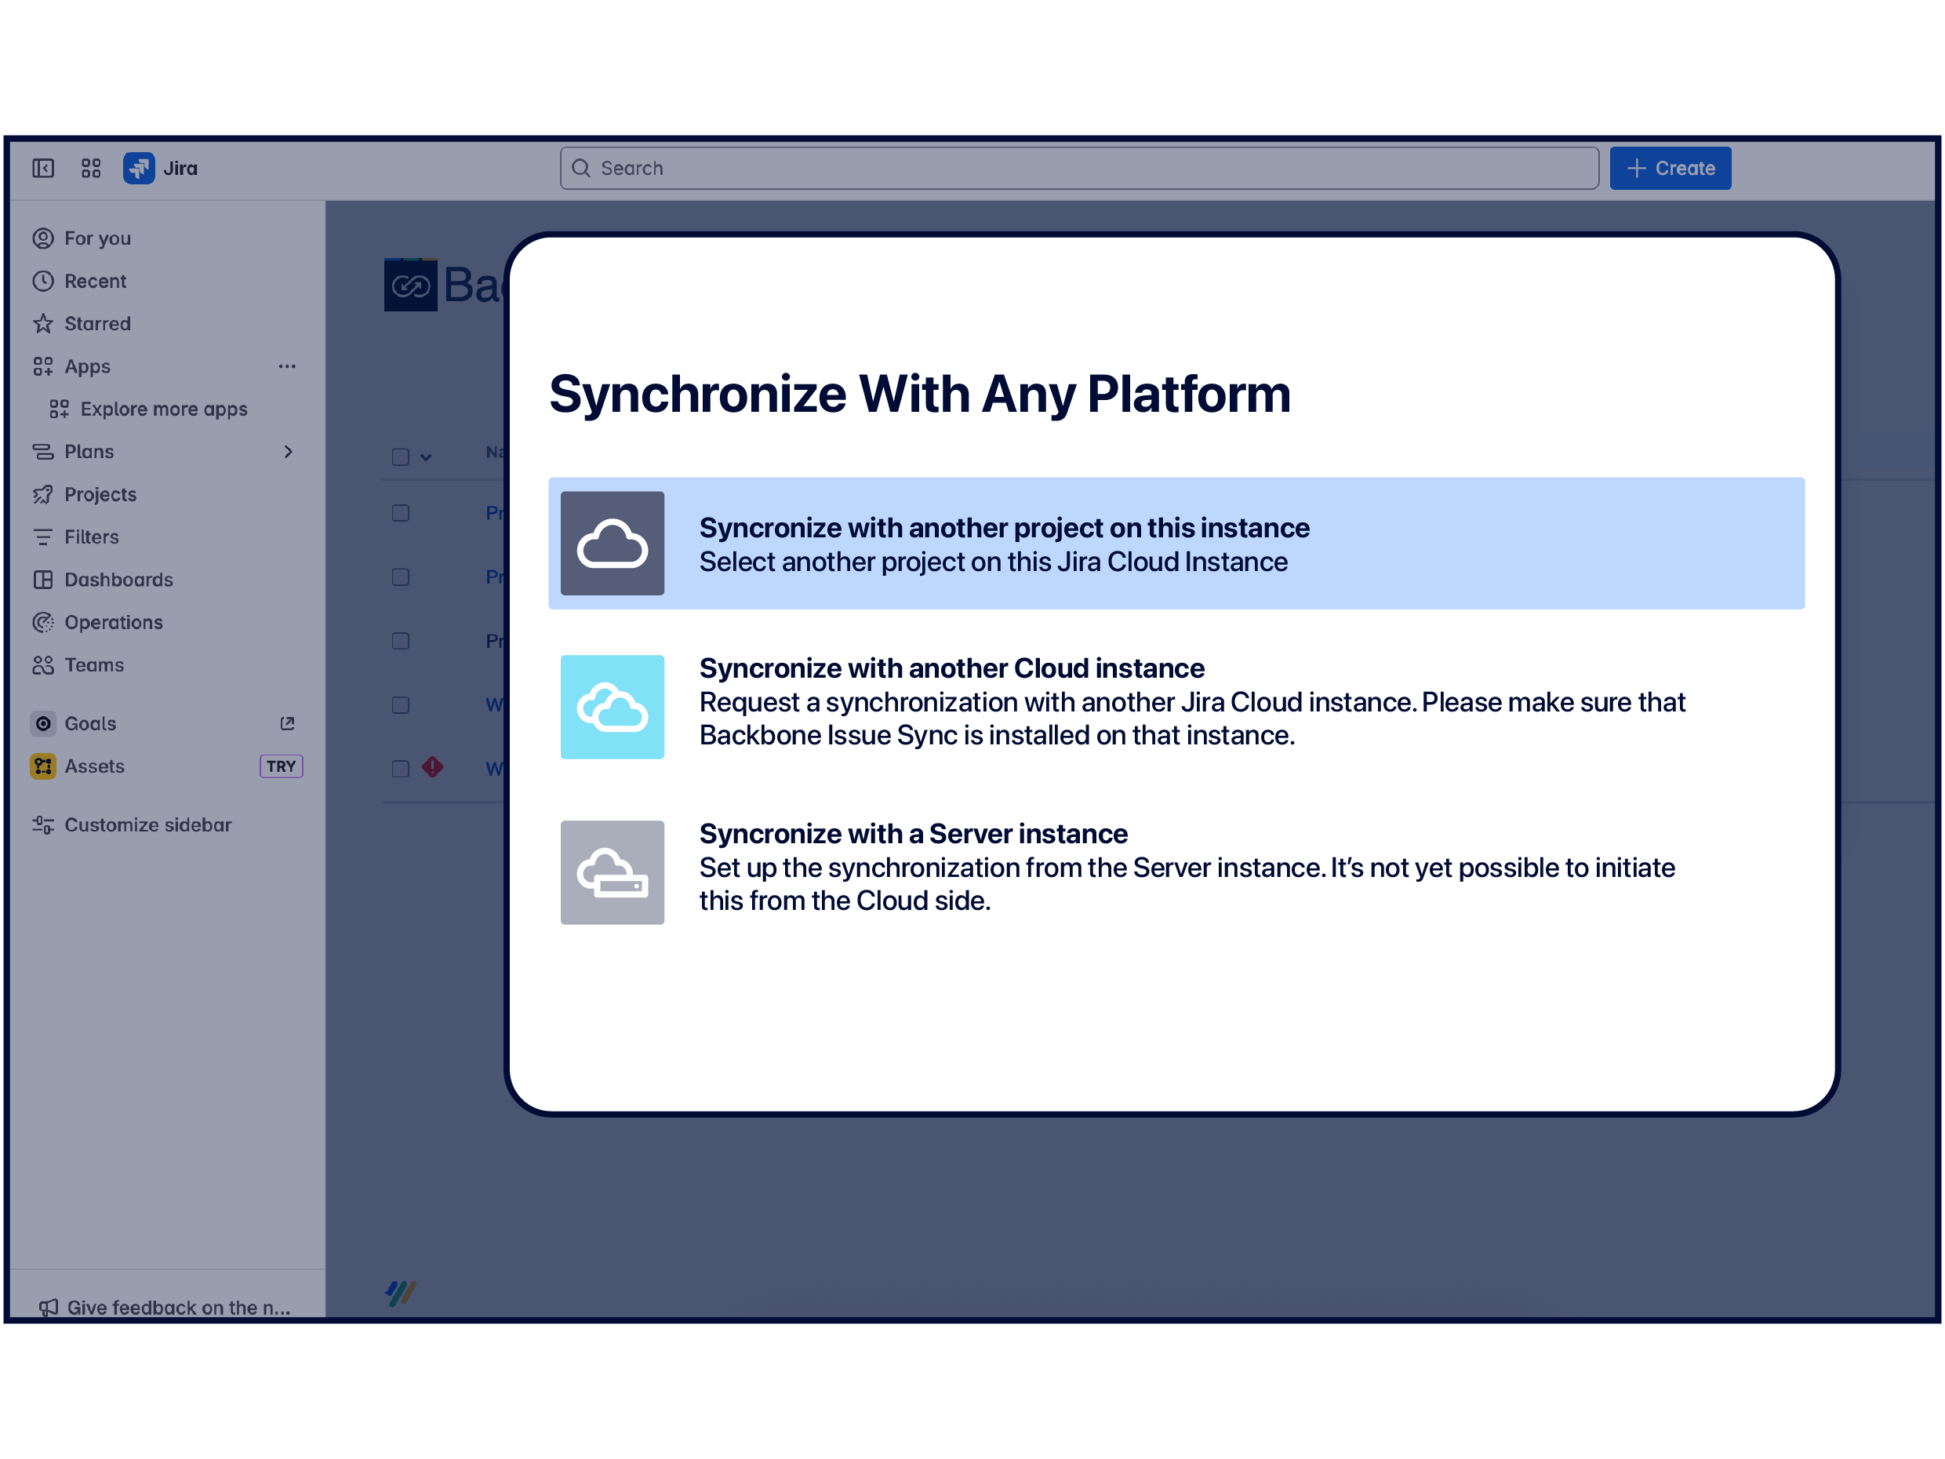Viewport: 1945px width, 1459px height.
Task: Open the select-all dropdown chevron
Action: pos(426,457)
